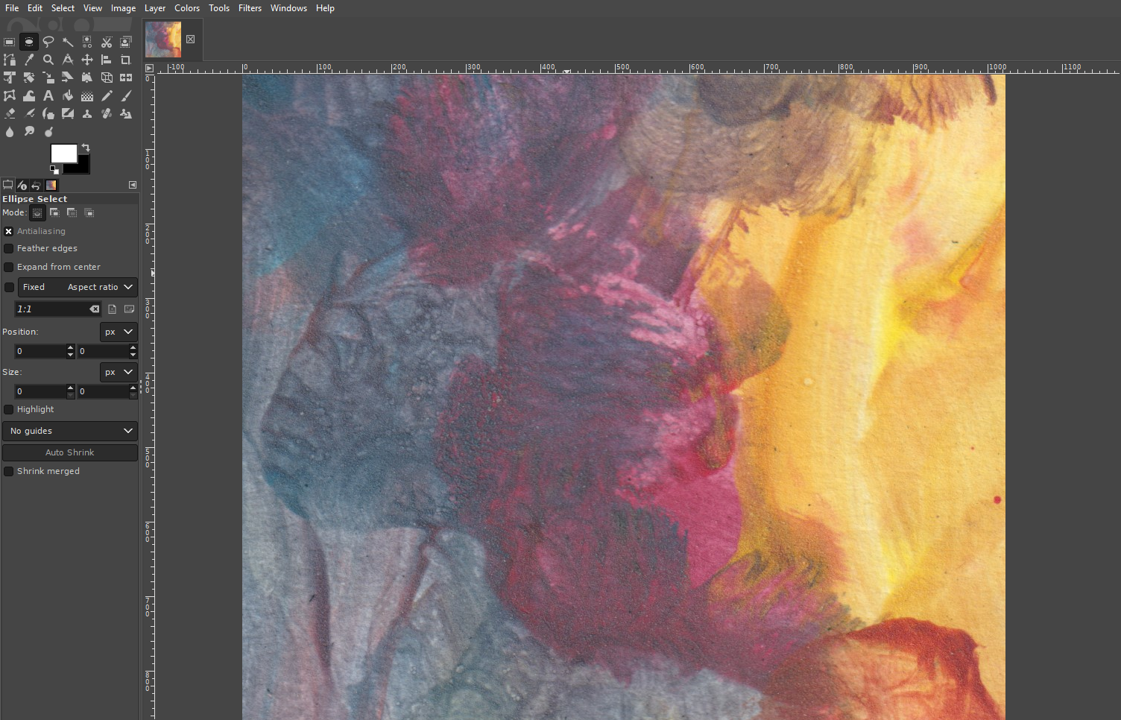The width and height of the screenshot is (1121, 720).
Task: Select the Zoom magnifier tool
Action: [x=48, y=60]
